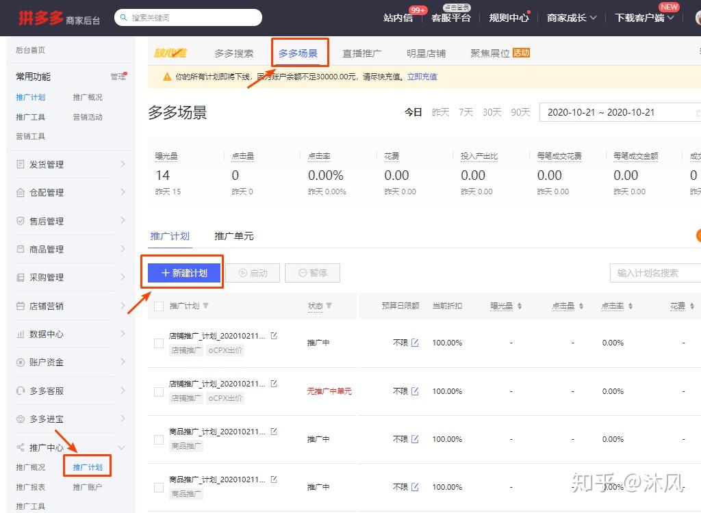
Task: Check the last 商品推广 plan checkbox
Action: 159,487
